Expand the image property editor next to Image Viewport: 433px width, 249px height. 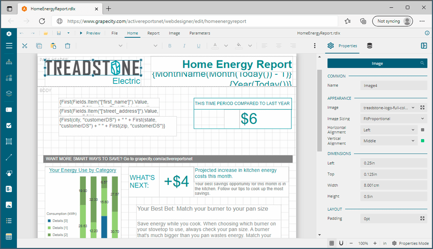point(422,108)
